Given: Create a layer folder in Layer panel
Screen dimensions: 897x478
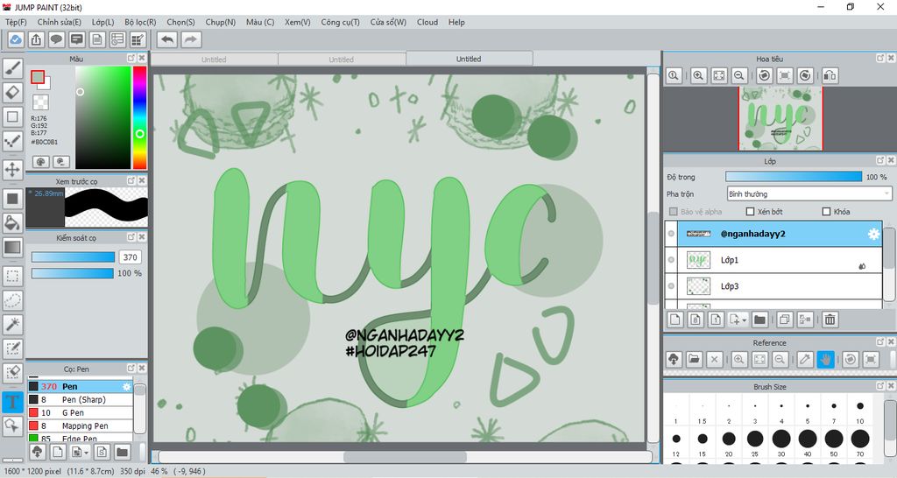Looking at the screenshot, I should 759,320.
